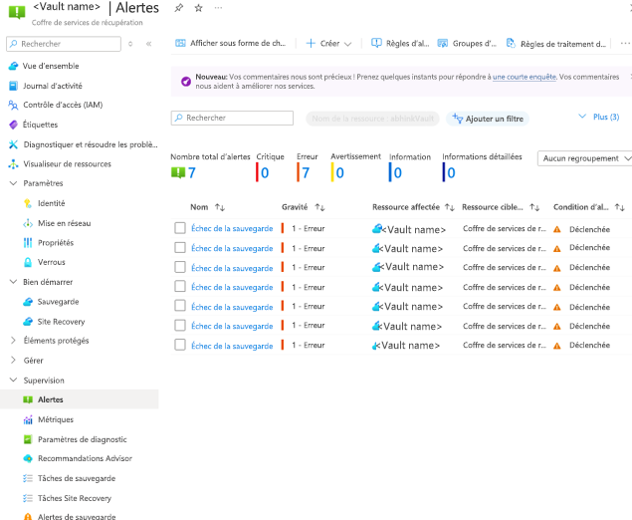Collapse the Paramètres section

13,183
